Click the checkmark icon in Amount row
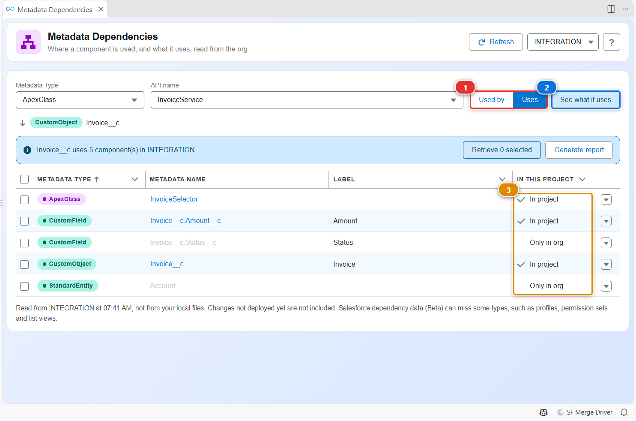Screen dimensions: 636x421 point(521,221)
